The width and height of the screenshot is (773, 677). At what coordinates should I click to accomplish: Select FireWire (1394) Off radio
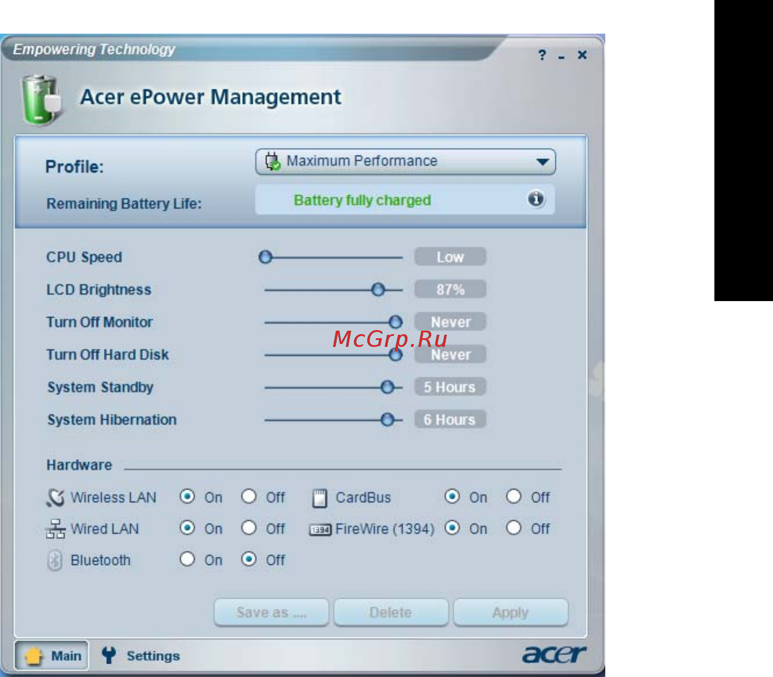pyautogui.click(x=514, y=528)
